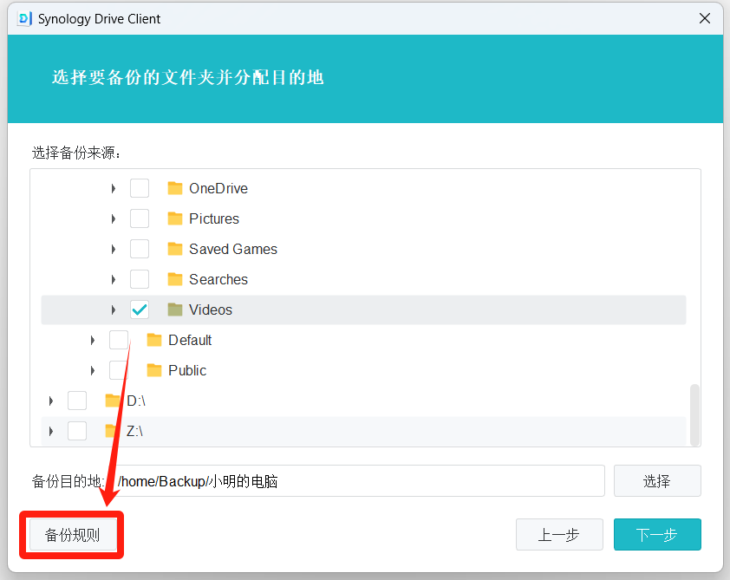Click the D:\ drive folder icon
Viewport: 730px width, 580px height.
[x=113, y=401]
